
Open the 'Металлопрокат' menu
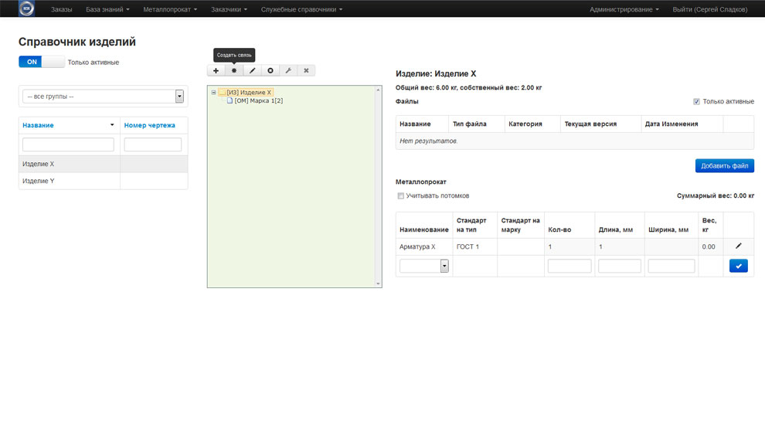pyautogui.click(x=170, y=9)
